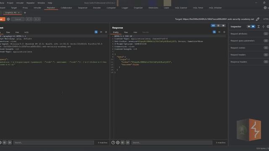Select the response Pretty view tab

tap(116, 32)
